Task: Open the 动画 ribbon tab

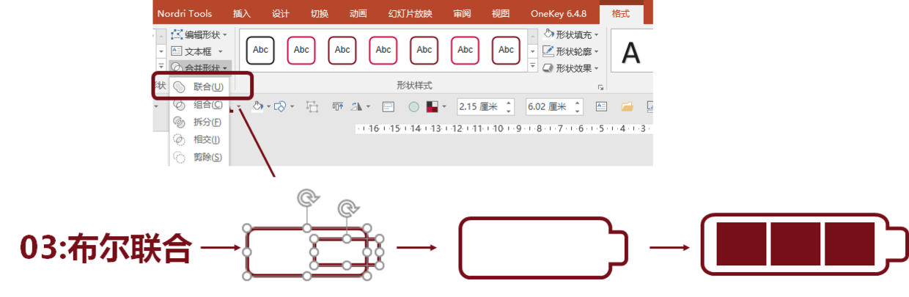Action: pos(358,13)
